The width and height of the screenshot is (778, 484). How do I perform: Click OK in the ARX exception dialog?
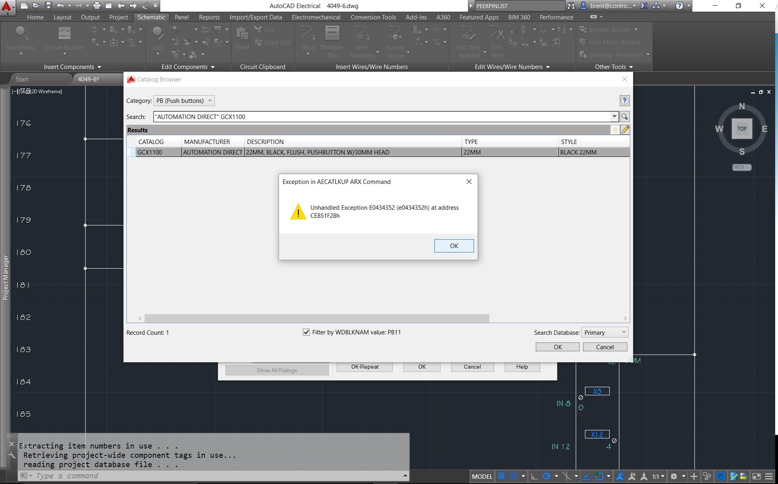point(454,246)
